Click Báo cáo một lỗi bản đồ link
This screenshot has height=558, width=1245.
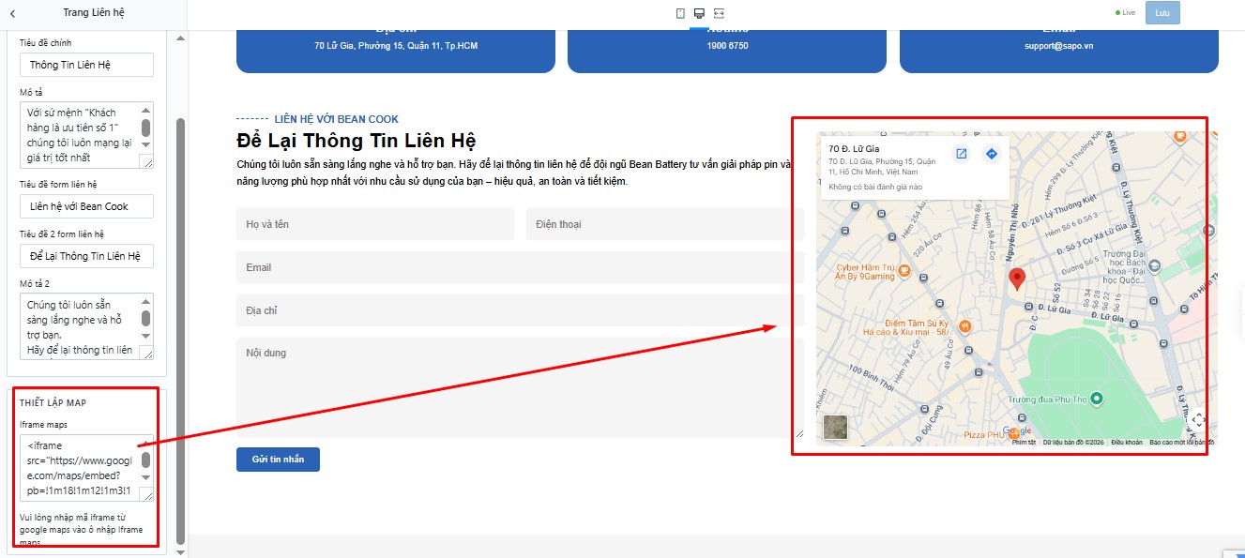click(1181, 443)
